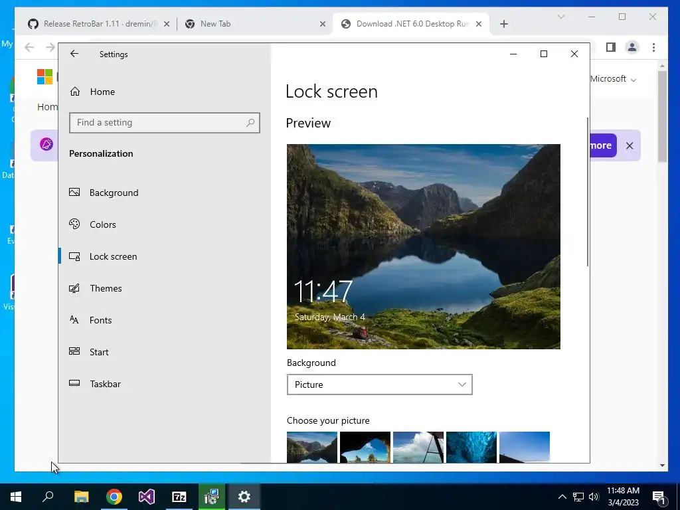Open the Colors personalization page
680x510 pixels.
click(x=103, y=224)
